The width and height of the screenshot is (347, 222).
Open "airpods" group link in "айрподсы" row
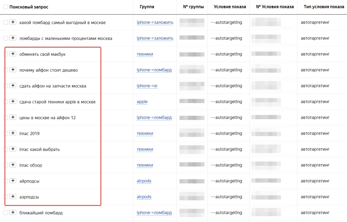pyautogui.click(x=144, y=181)
